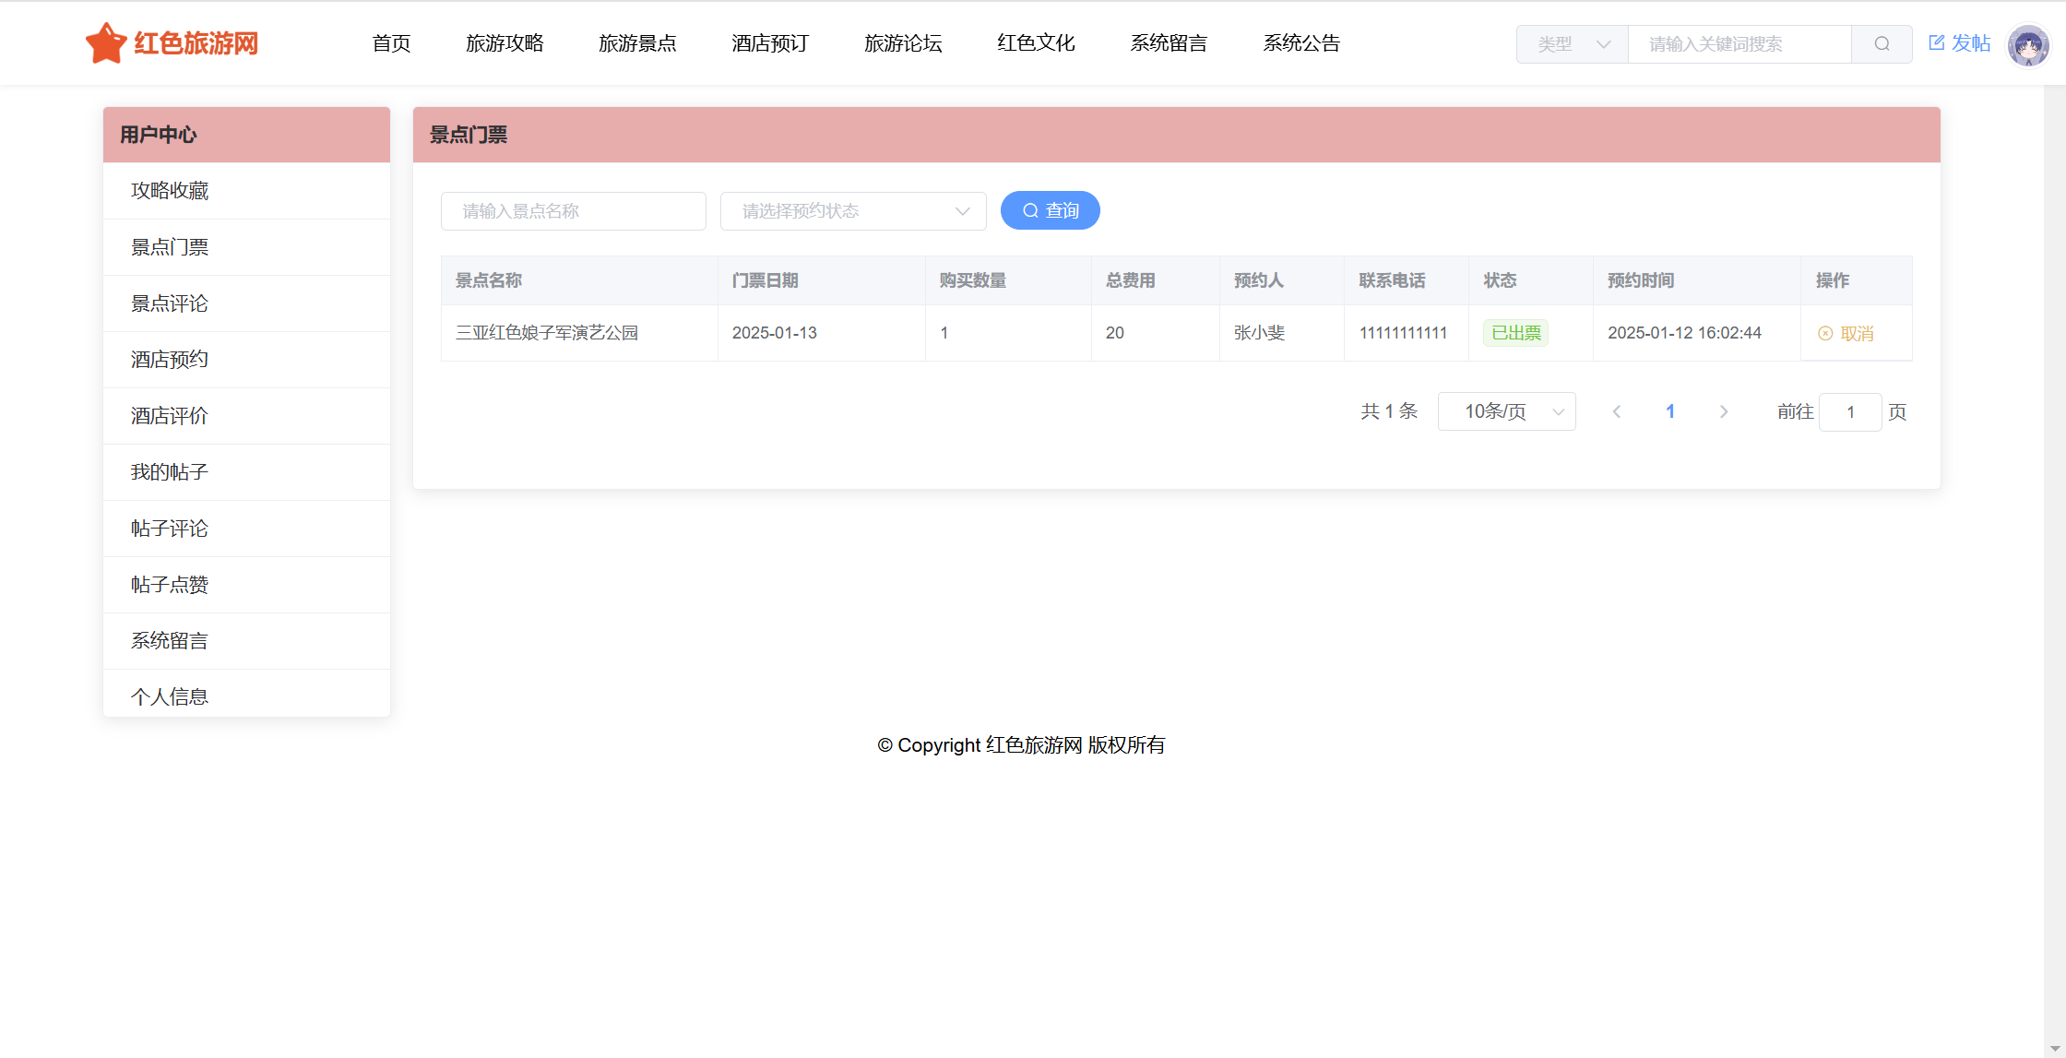Open 酒店预约 in sidebar
2066x1058 pixels.
pyautogui.click(x=170, y=360)
